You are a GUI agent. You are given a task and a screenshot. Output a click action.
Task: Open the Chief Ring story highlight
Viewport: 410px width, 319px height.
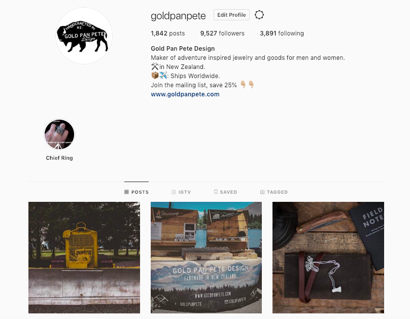59,134
